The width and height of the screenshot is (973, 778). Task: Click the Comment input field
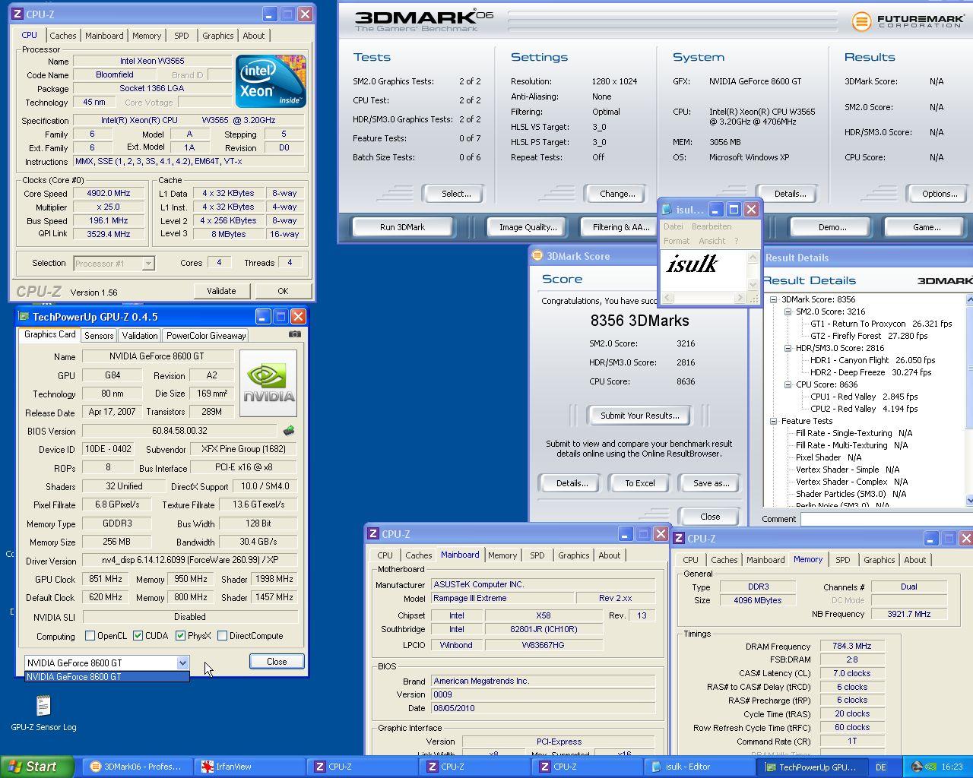(x=886, y=519)
